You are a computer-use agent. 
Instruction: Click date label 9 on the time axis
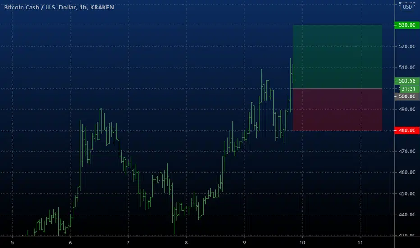pos(245,243)
